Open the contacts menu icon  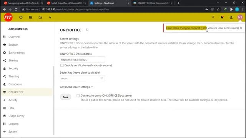point(231,17)
